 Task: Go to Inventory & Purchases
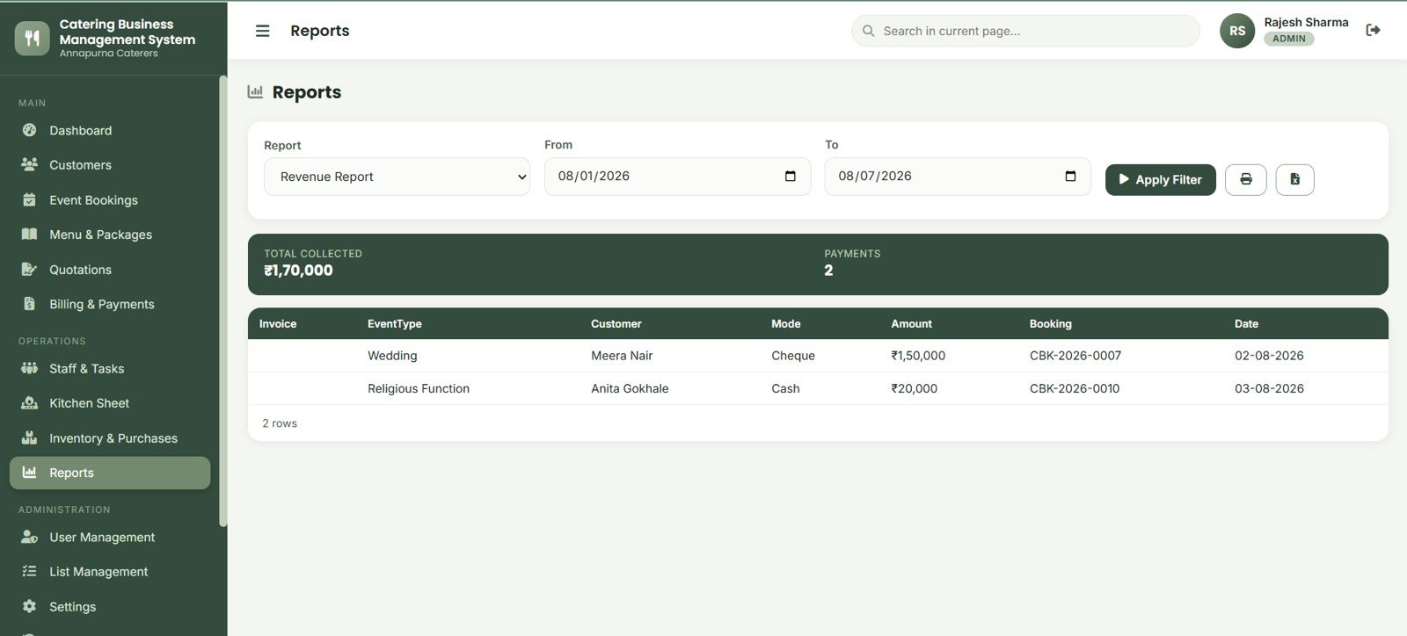click(x=110, y=437)
